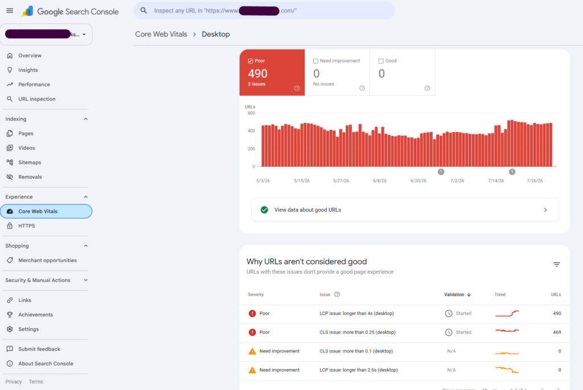583x390 pixels.
Task: Sort by the Validation column
Action: 458,294
